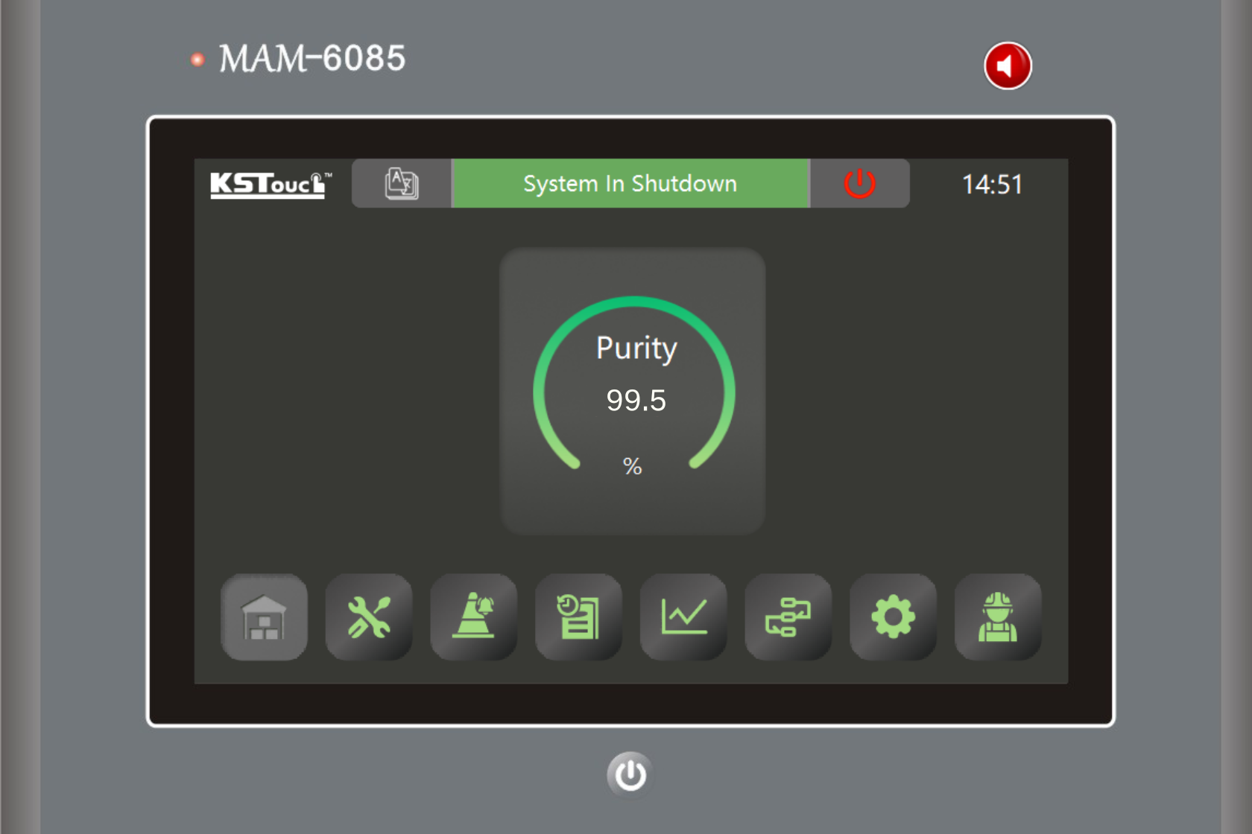The image size is (1252, 834).
Task: Mute the alarm with red speaker button
Action: tap(1008, 66)
